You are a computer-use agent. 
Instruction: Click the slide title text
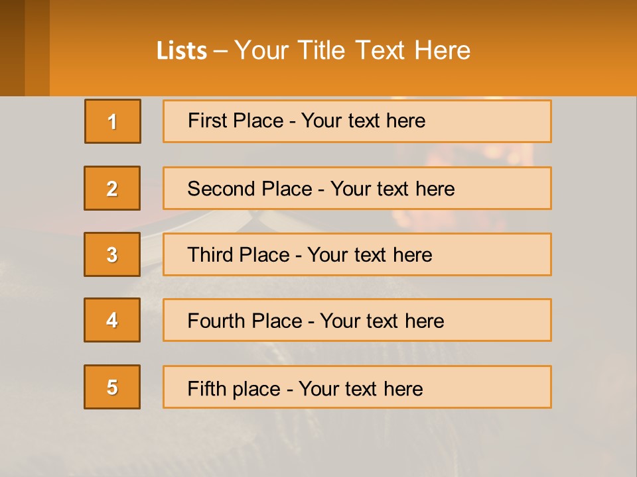click(313, 50)
